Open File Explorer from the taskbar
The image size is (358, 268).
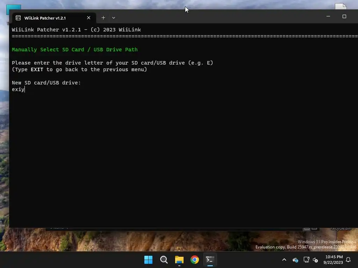(179, 260)
